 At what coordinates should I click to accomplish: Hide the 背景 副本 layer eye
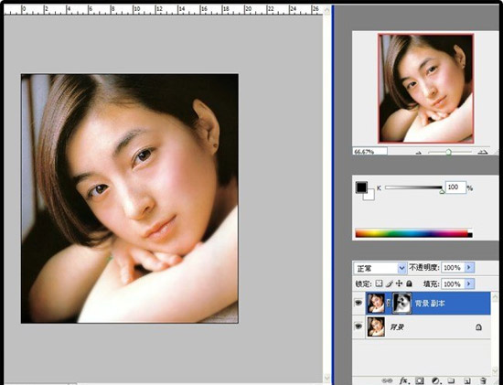point(359,303)
